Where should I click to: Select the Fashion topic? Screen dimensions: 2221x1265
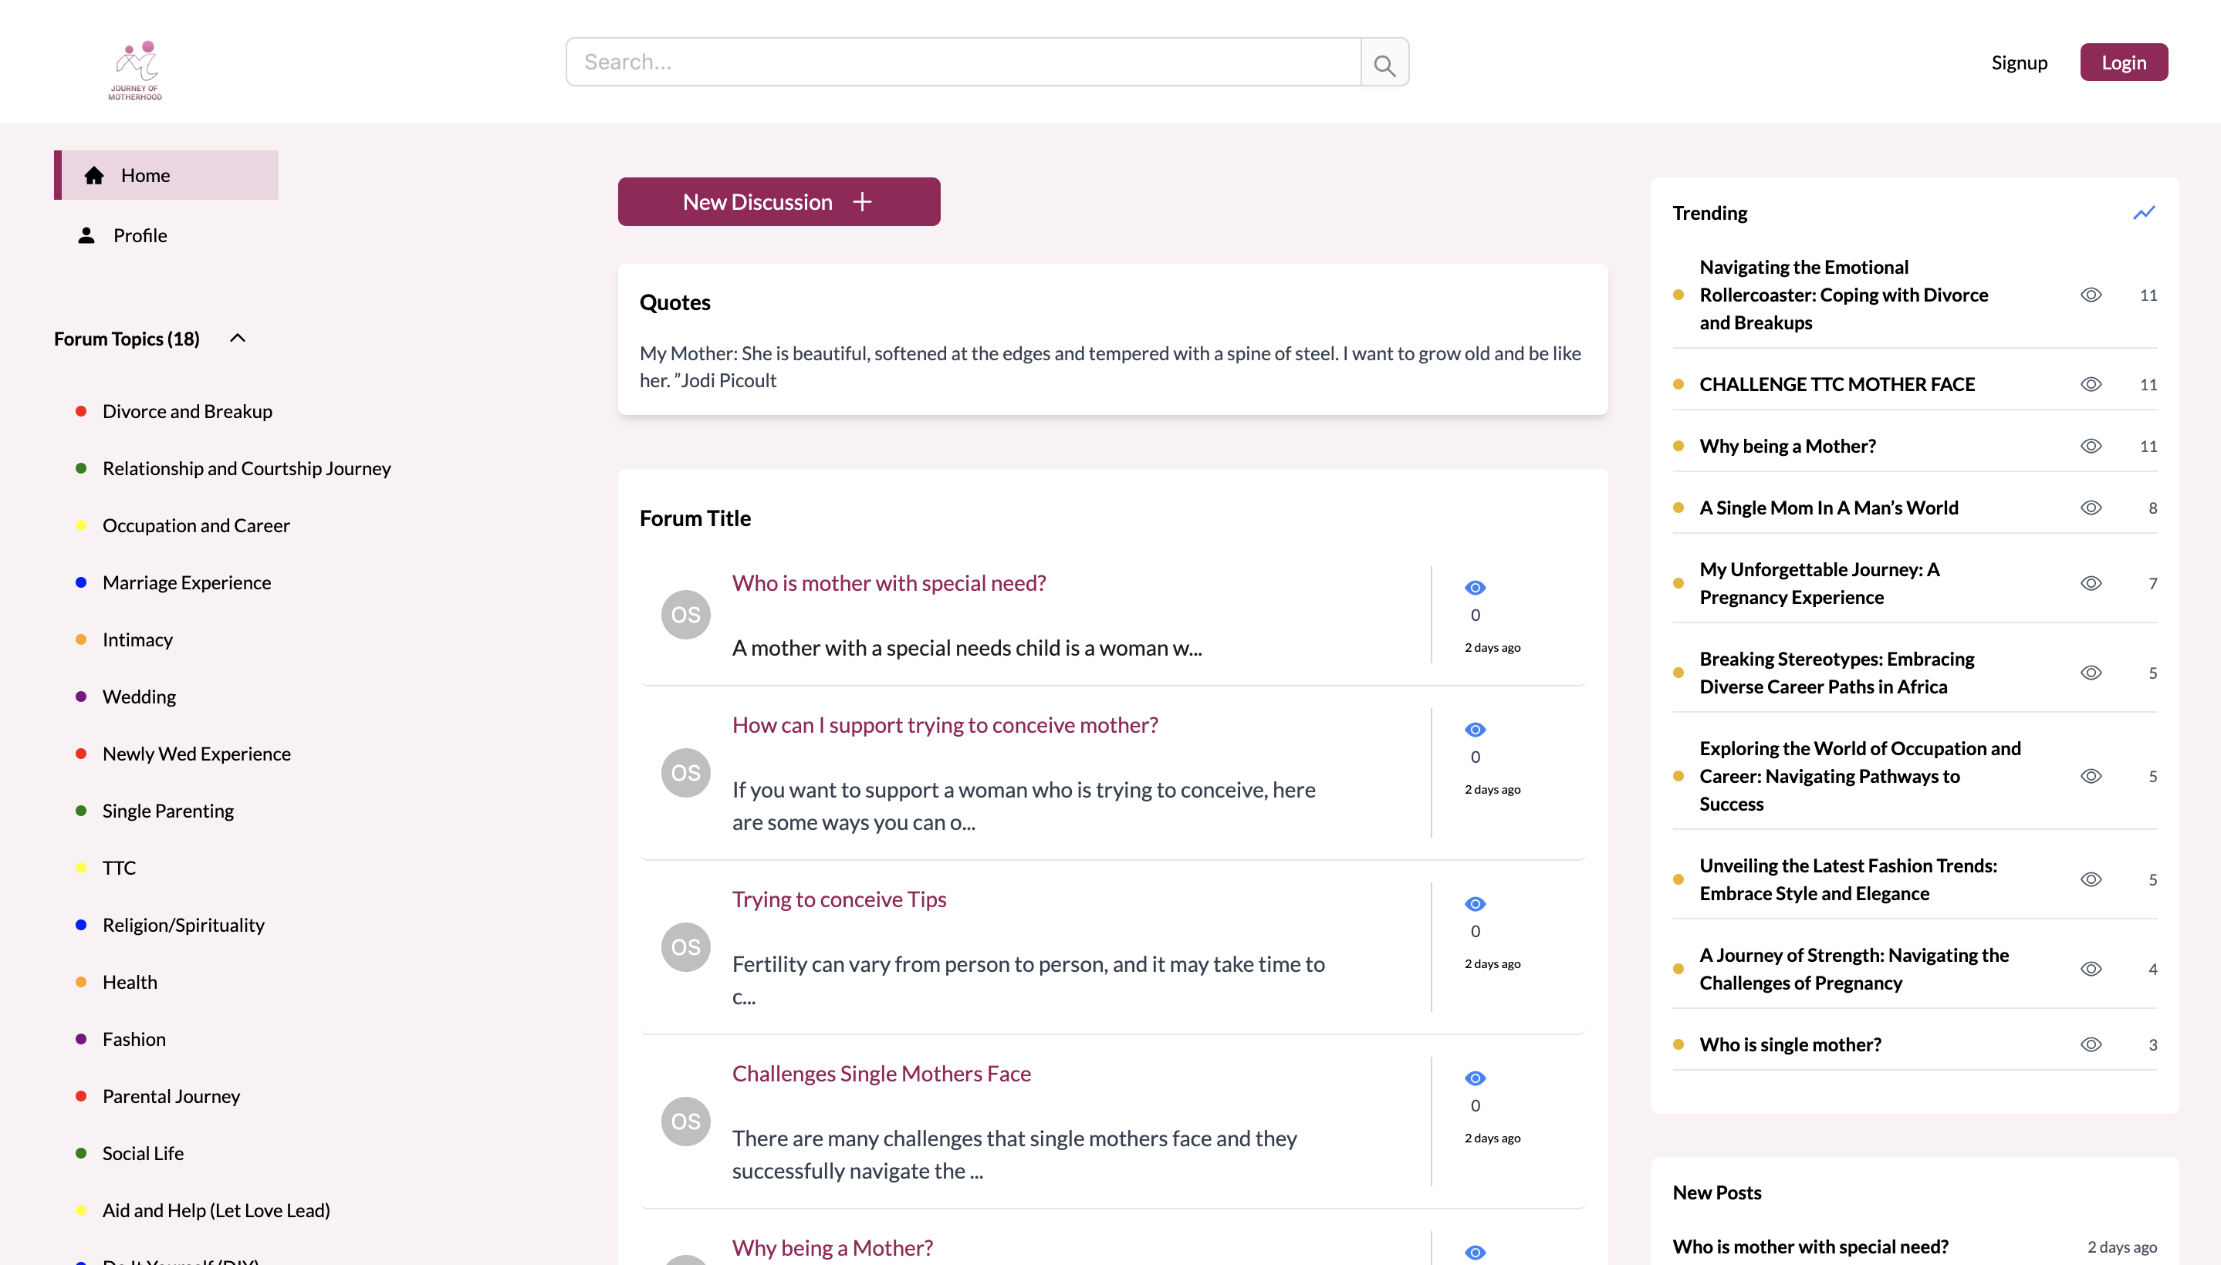tap(134, 1039)
